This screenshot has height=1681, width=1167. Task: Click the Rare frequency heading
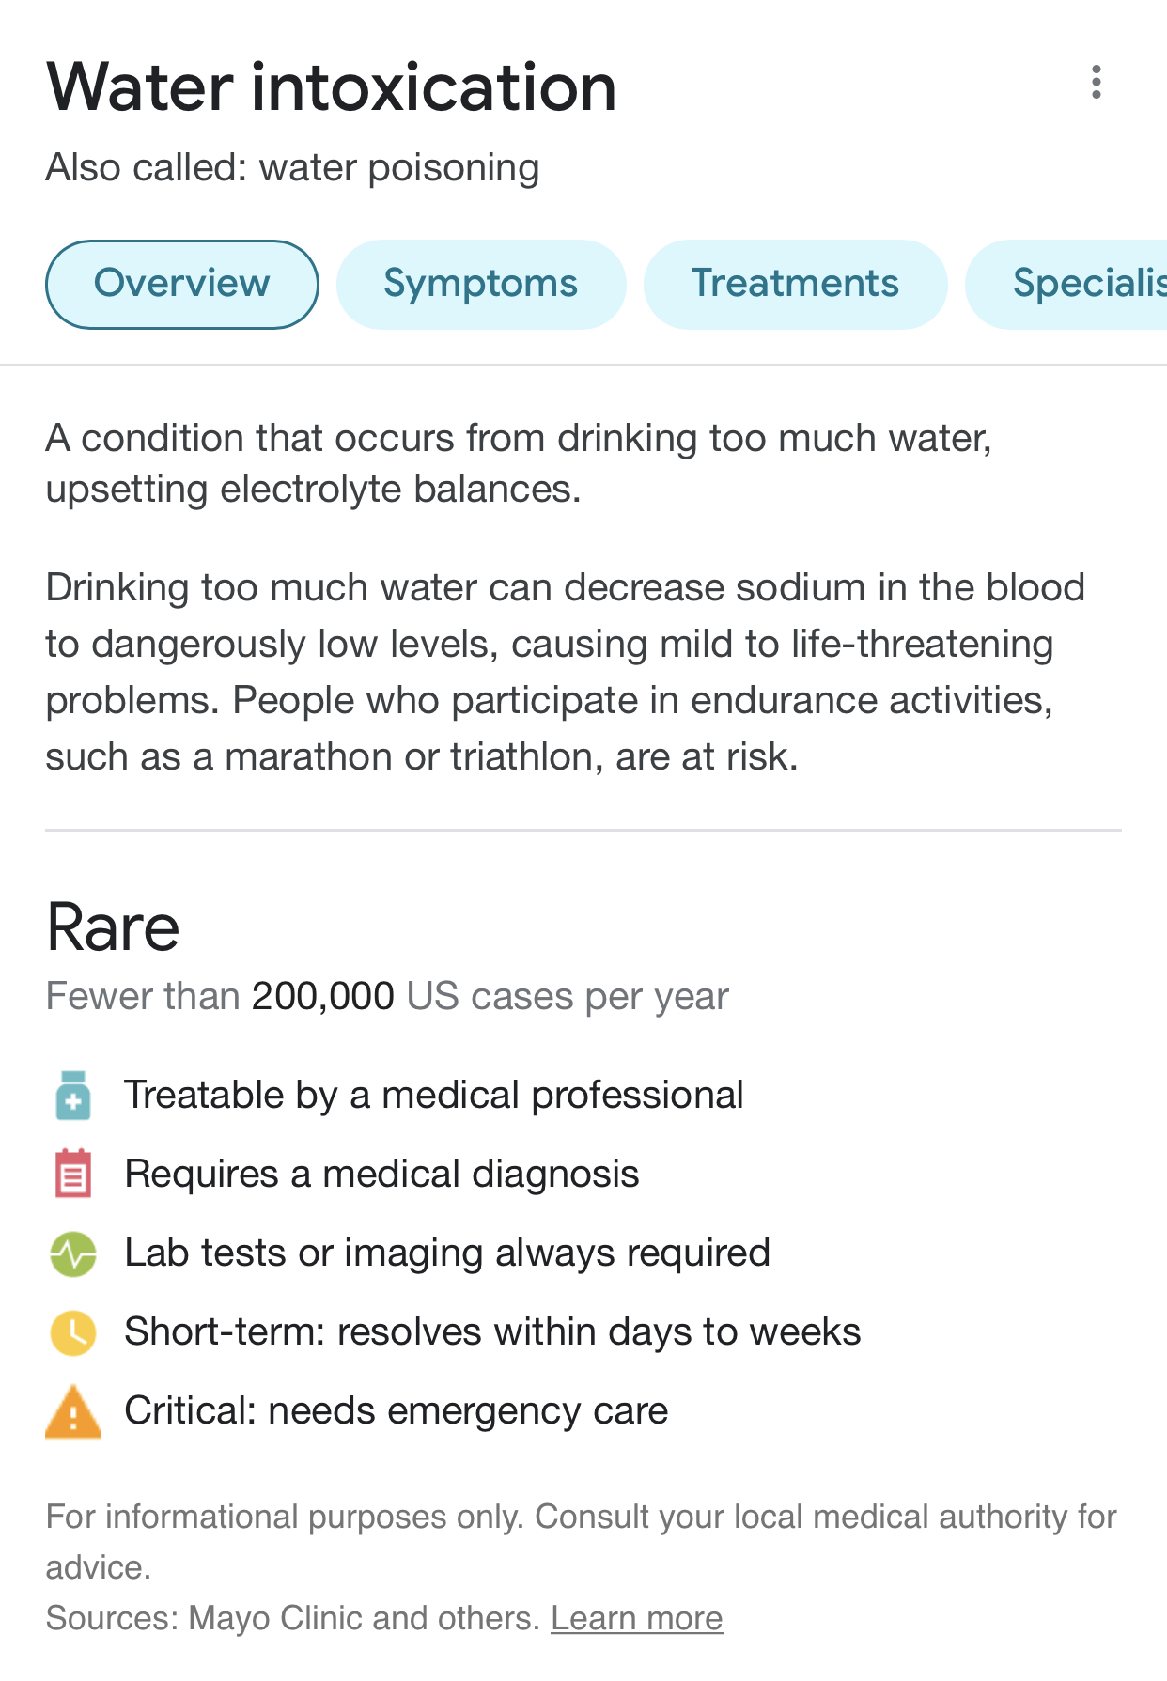[113, 927]
